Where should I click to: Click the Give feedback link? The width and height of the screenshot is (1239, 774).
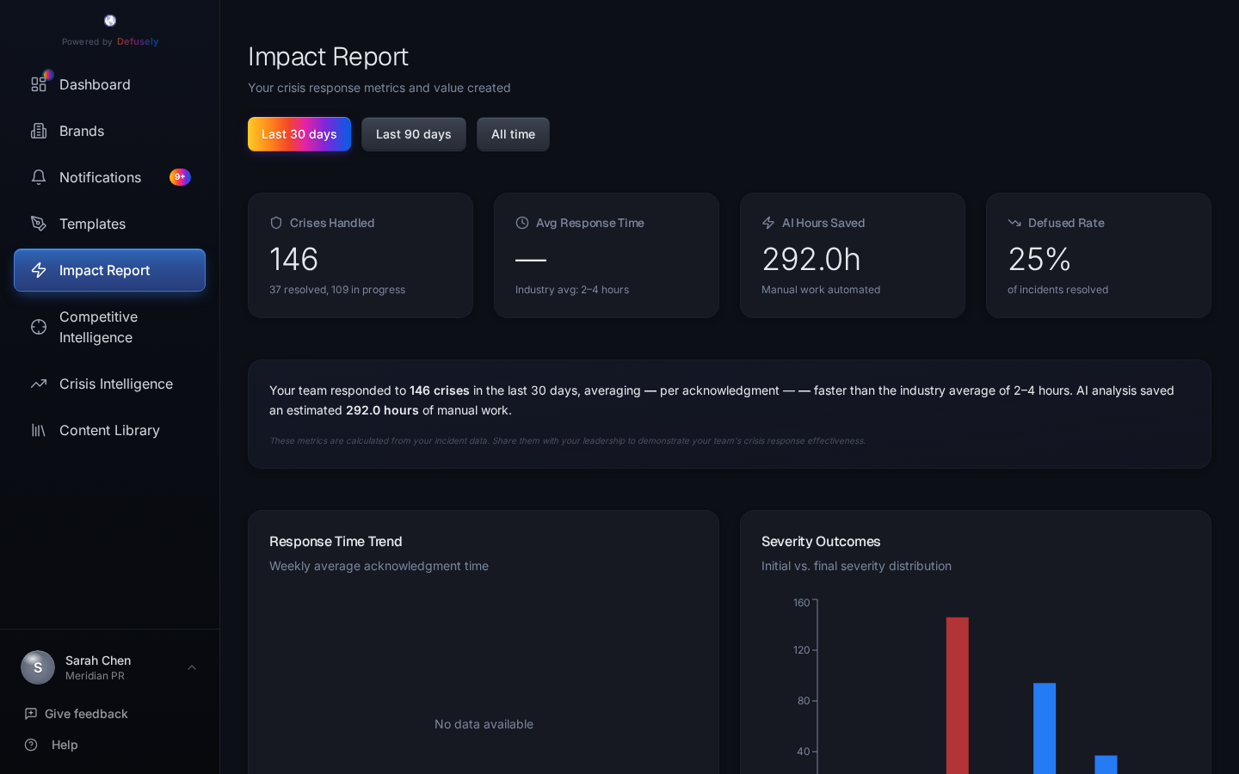point(86,714)
